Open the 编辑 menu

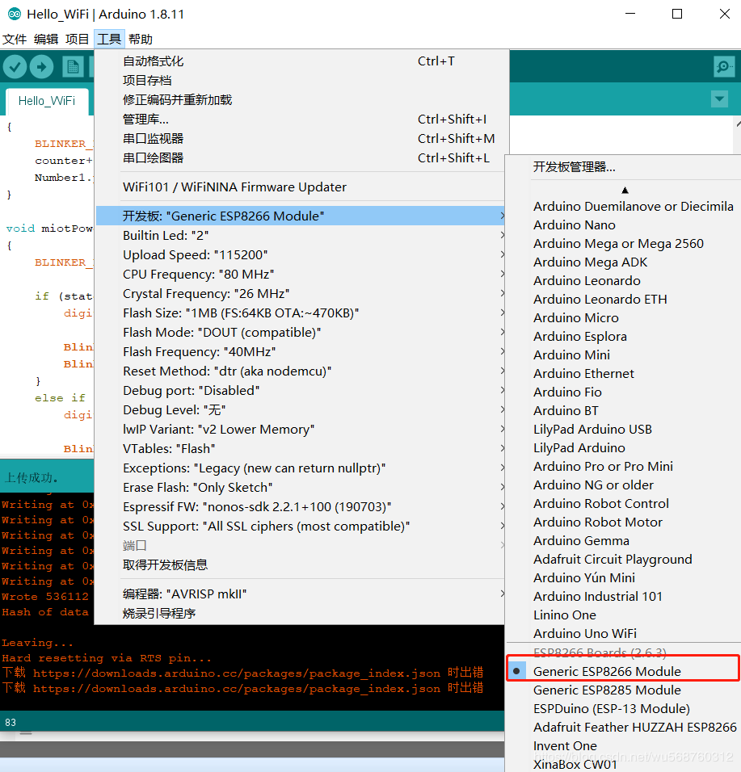pos(46,39)
